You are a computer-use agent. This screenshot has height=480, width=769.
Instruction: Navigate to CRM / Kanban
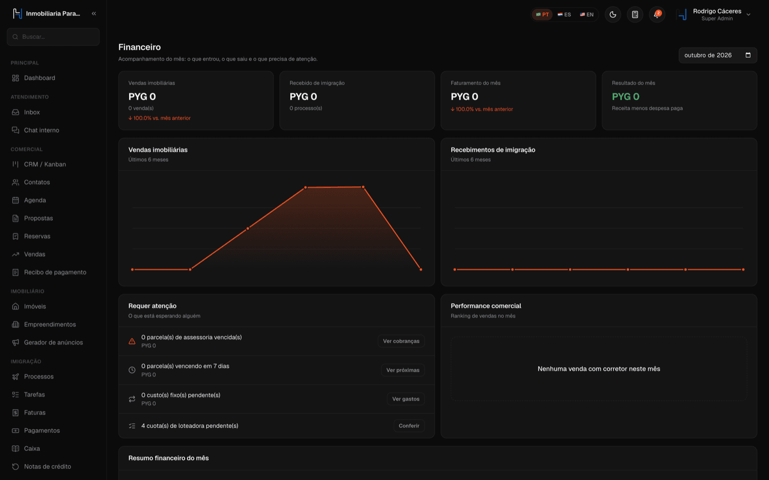pyautogui.click(x=53, y=164)
